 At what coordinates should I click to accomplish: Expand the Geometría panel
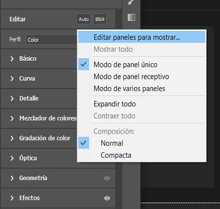(12, 178)
